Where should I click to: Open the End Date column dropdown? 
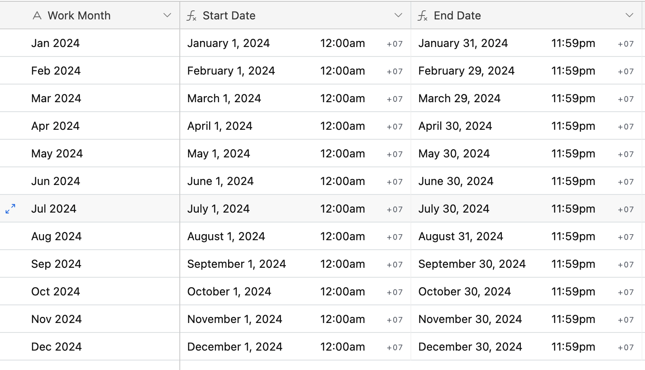629,16
